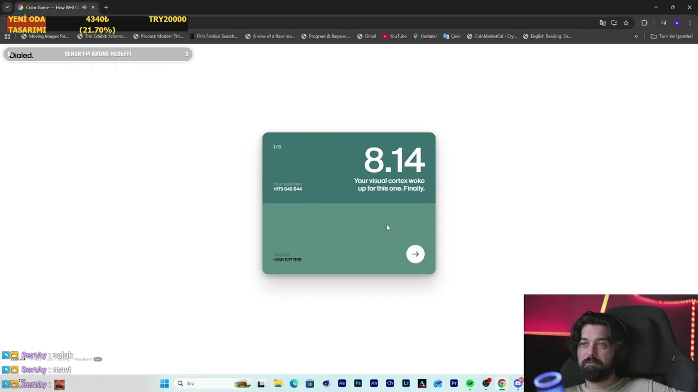Go to next round with arrow button
The width and height of the screenshot is (698, 392).
[416, 254]
